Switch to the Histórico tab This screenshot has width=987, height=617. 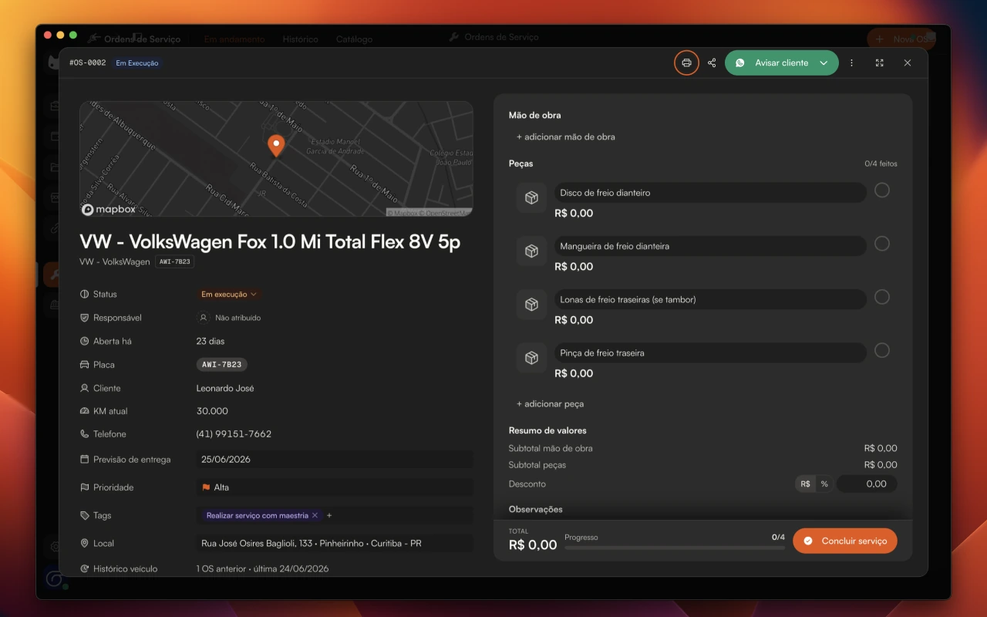[300, 39]
